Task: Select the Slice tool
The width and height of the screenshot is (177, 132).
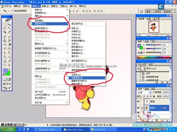Action: pyautogui.click(x=9, y=32)
